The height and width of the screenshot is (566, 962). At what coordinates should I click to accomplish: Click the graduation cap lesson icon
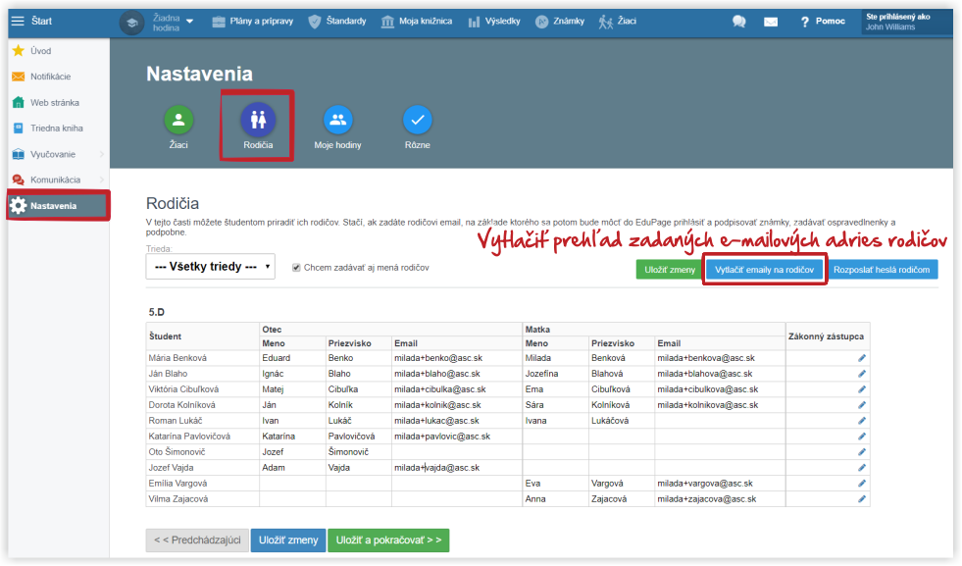tap(131, 24)
